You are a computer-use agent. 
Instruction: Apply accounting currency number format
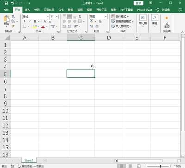92,21
